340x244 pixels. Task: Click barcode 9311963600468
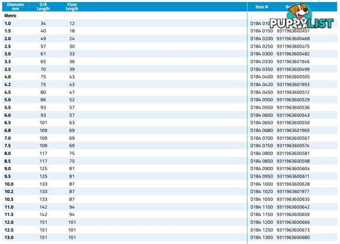click(293, 39)
